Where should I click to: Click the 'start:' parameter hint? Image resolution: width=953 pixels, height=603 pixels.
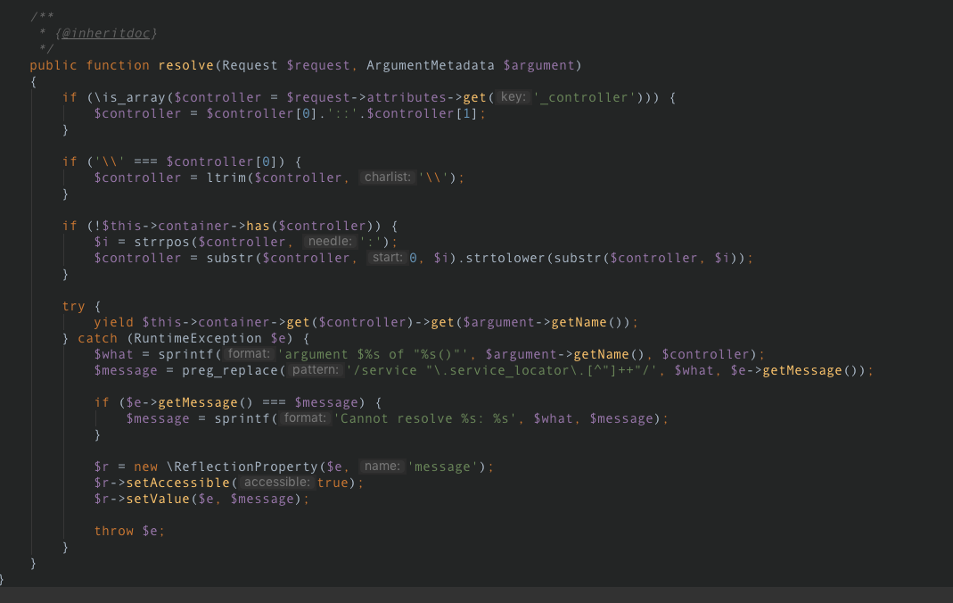(x=387, y=258)
